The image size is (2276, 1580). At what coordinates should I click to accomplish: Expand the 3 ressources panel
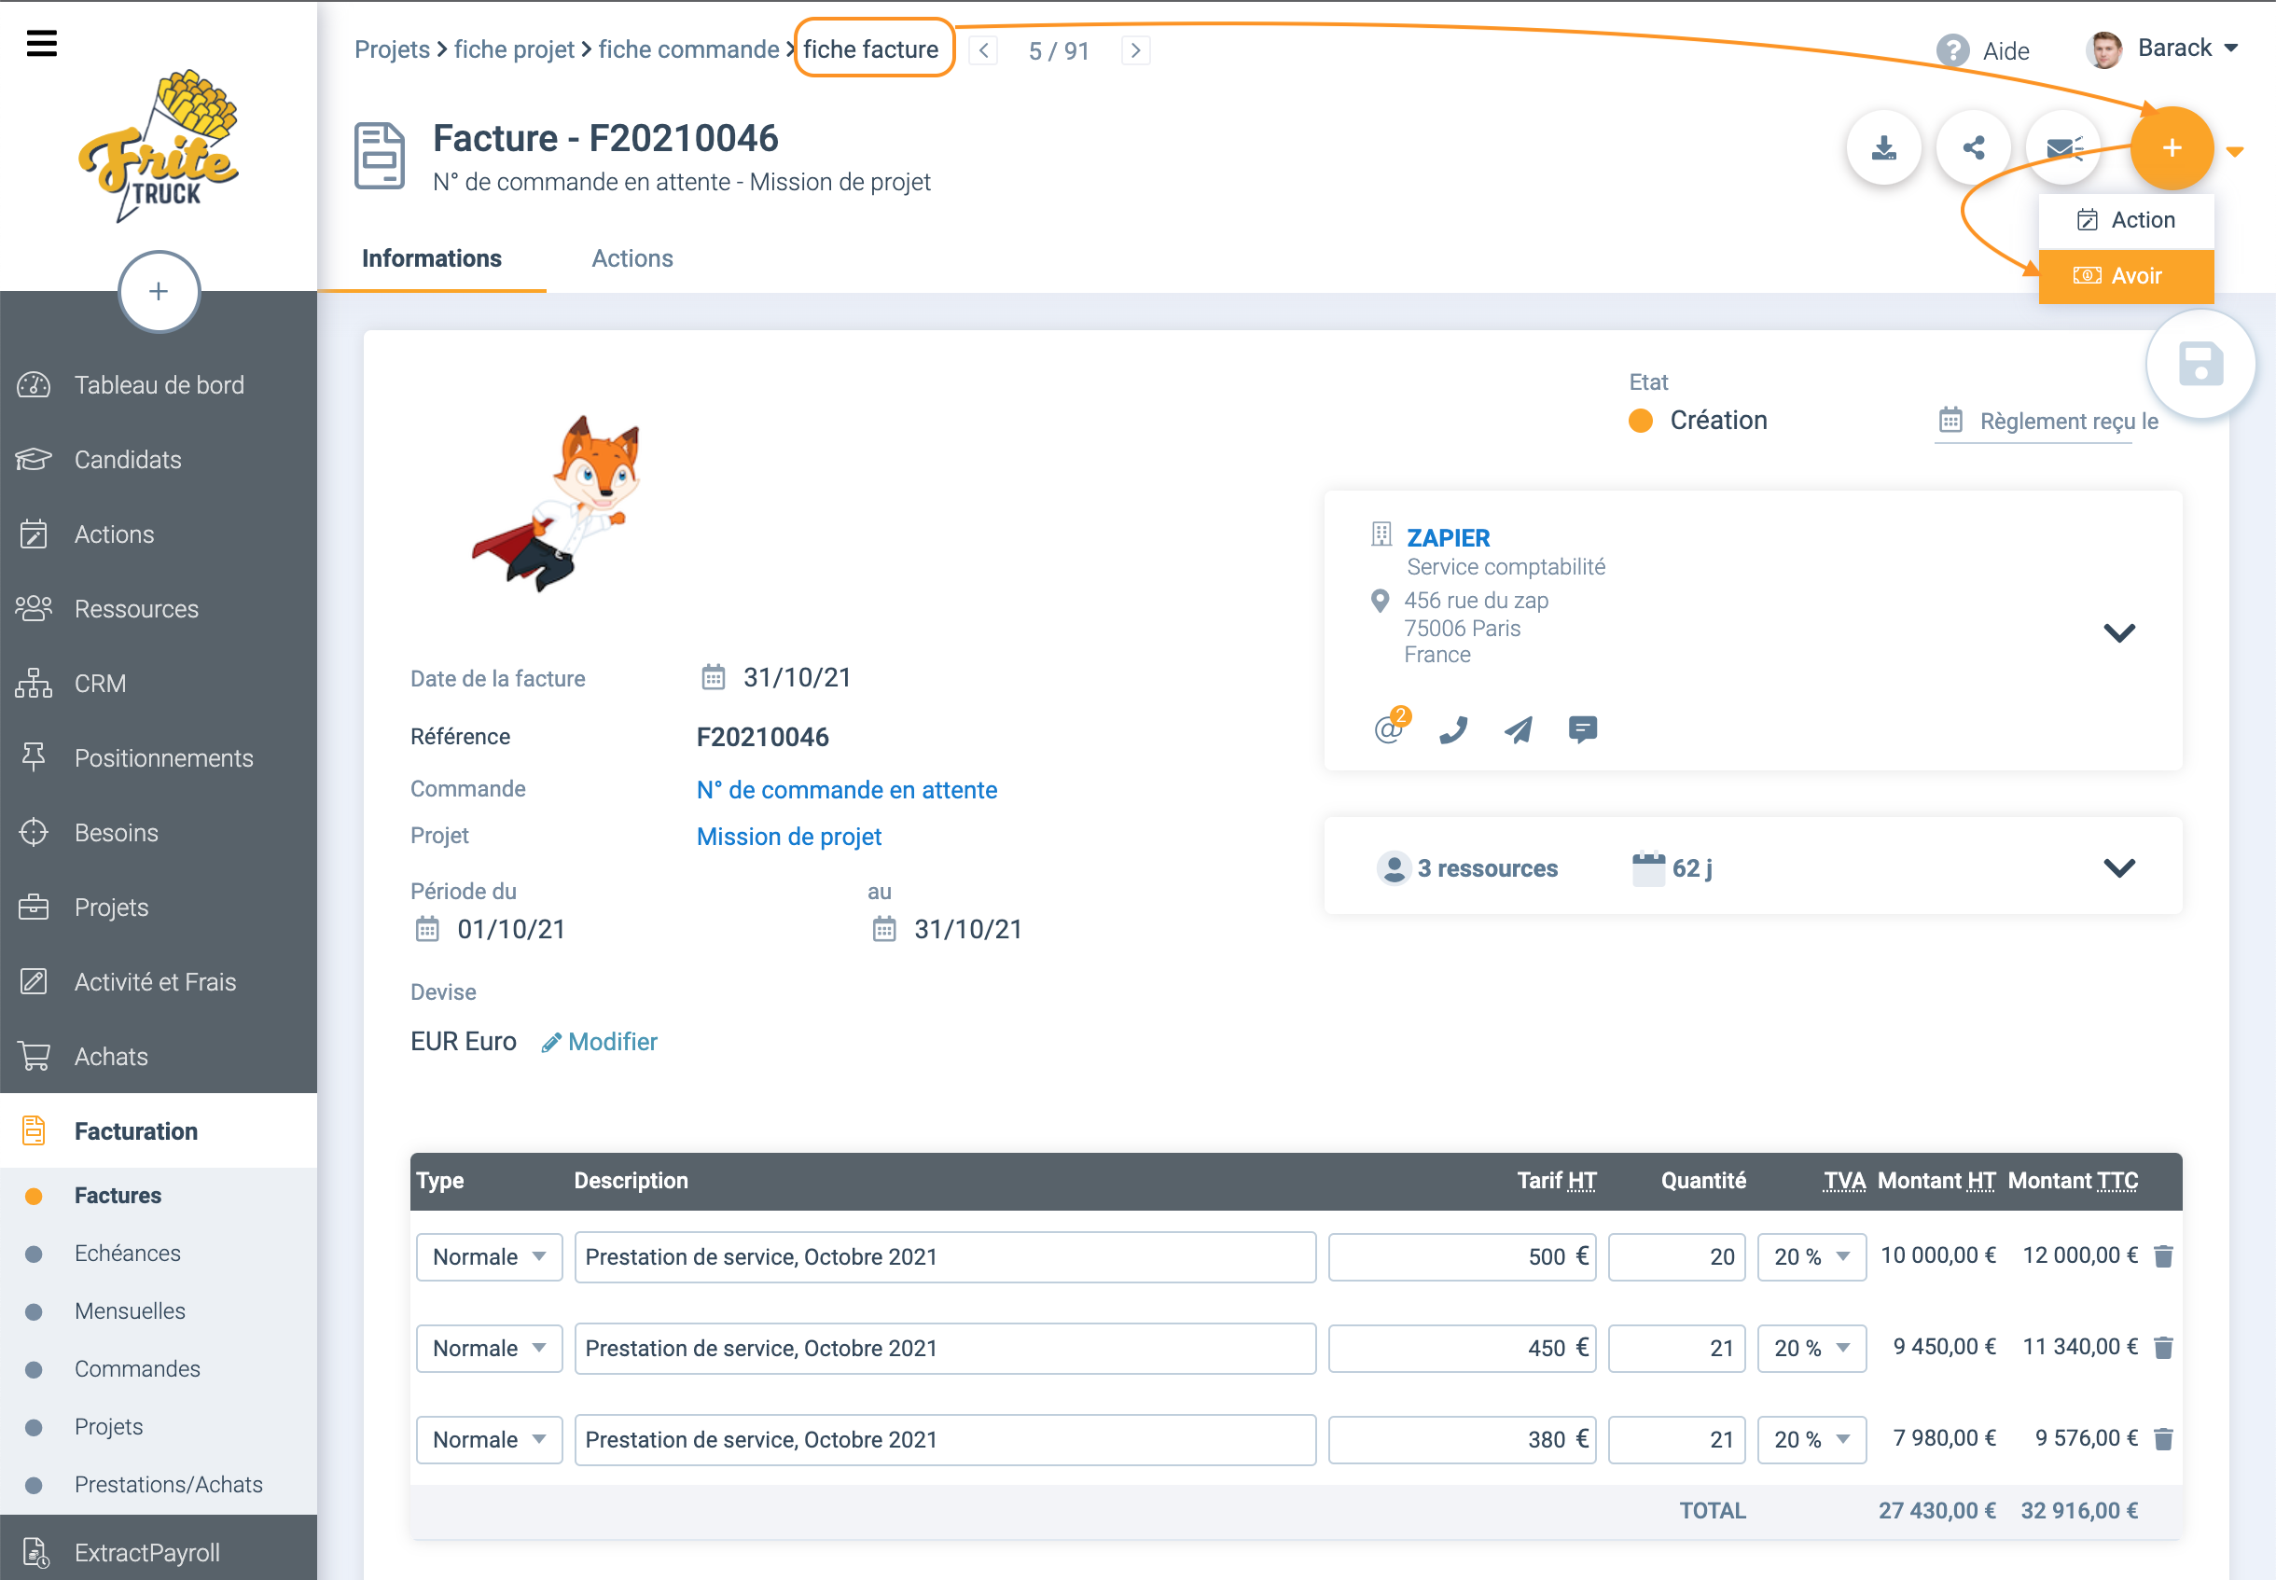click(2118, 868)
